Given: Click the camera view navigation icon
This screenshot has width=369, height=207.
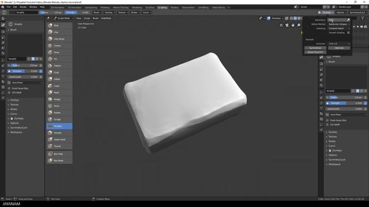Looking at the screenshot, I should pyautogui.click(x=287, y=25).
